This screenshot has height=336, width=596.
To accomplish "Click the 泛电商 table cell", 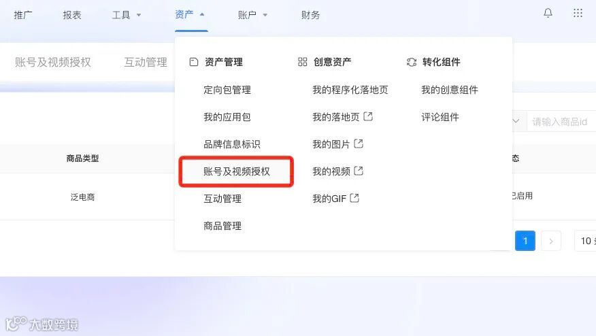I will click(82, 197).
